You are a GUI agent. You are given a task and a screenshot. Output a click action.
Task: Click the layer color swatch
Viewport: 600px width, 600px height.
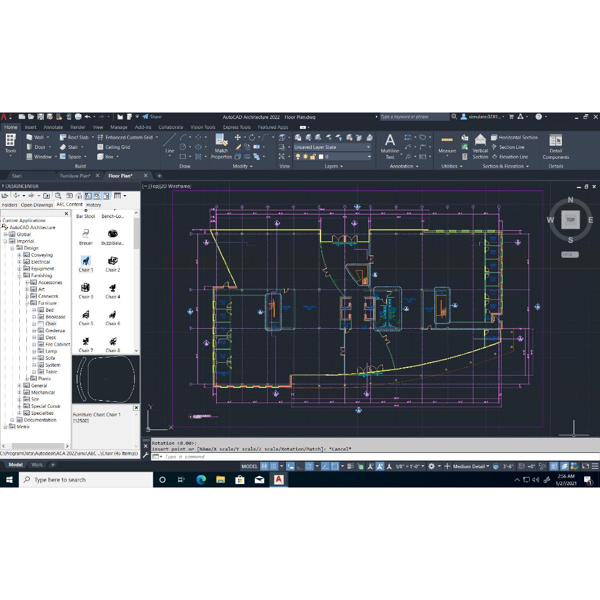tap(321, 157)
